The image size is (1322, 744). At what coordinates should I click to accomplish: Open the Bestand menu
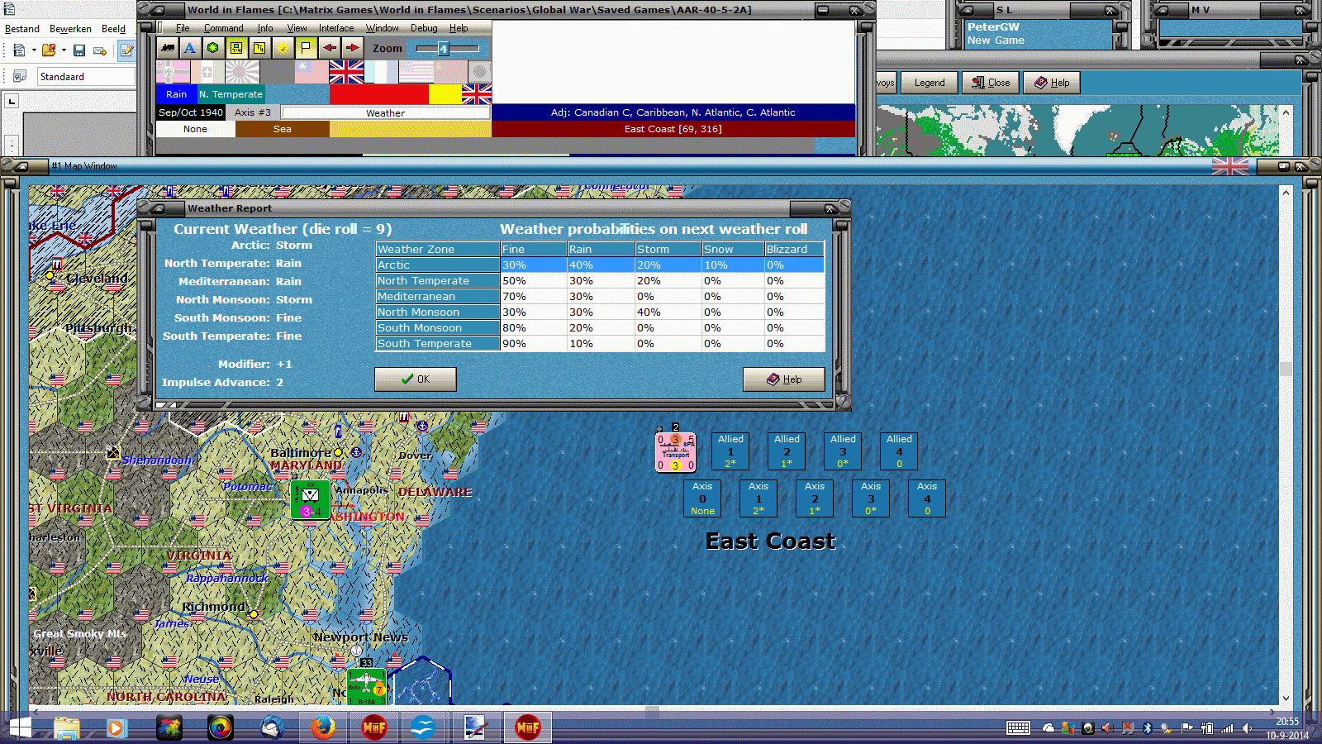tap(22, 29)
